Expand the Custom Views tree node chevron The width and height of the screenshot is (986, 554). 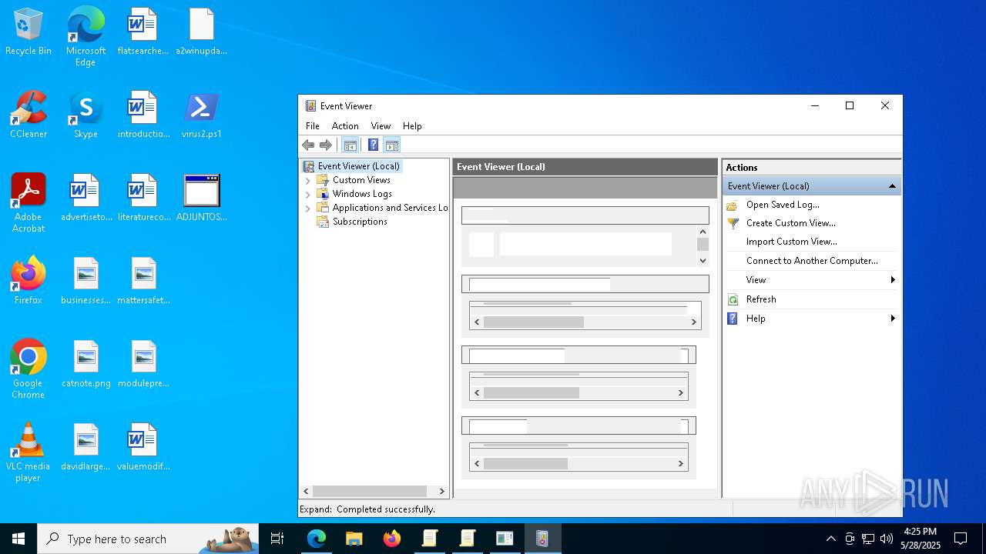click(x=308, y=180)
